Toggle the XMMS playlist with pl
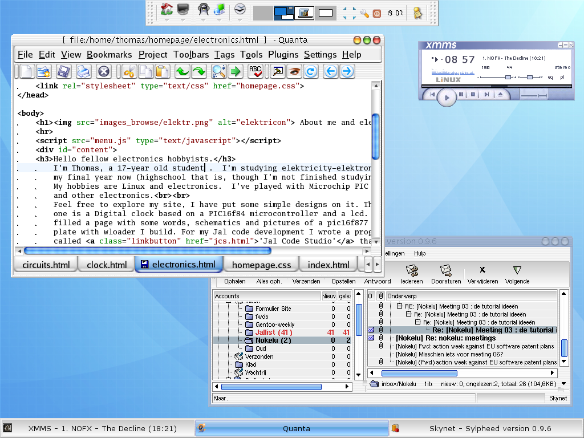The image size is (584, 438). (x=562, y=77)
